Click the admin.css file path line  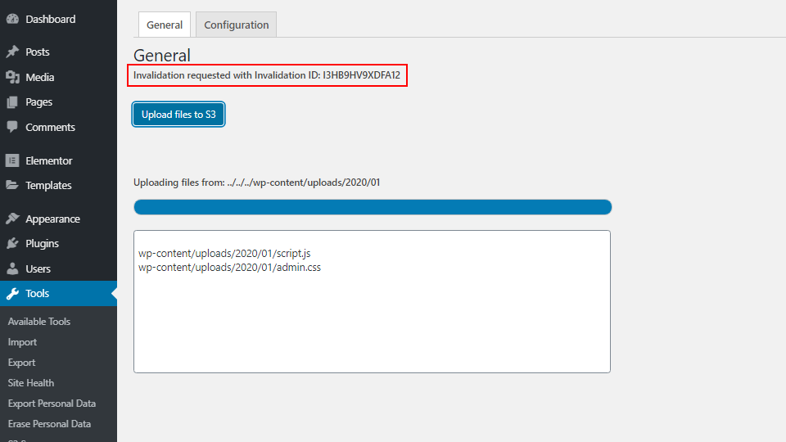[229, 268]
